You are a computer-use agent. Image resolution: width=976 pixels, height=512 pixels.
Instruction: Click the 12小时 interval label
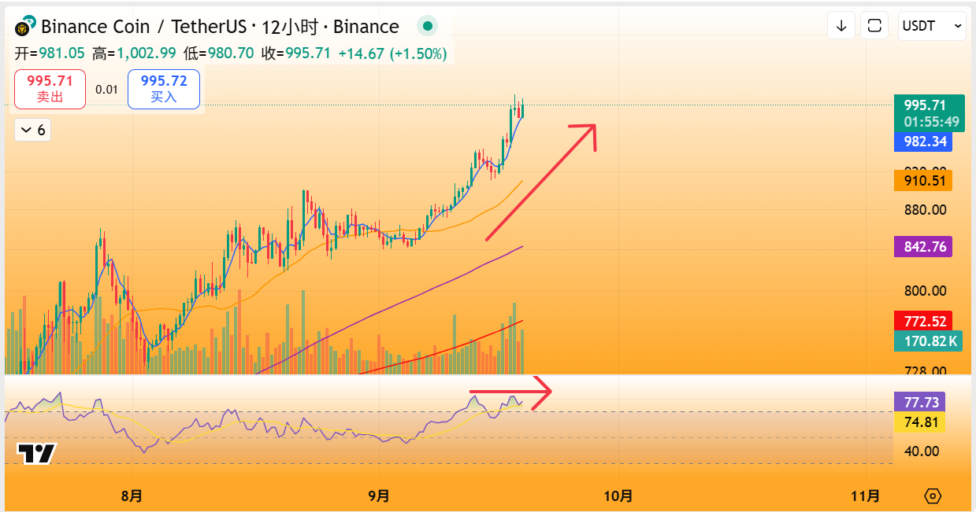pos(289,27)
